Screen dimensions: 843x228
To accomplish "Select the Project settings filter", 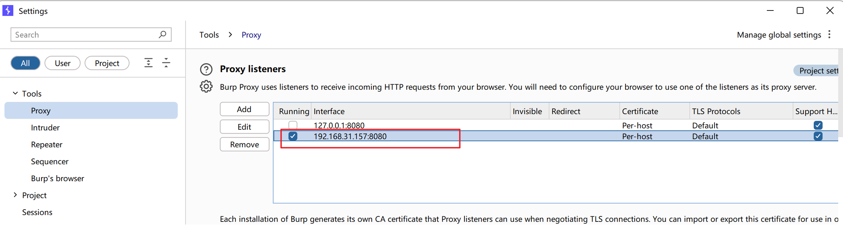I will [107, 63].
